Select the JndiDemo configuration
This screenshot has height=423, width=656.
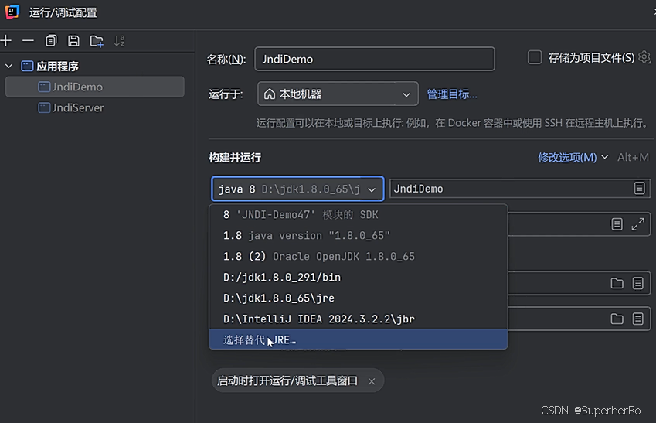[x=94, y=87]
